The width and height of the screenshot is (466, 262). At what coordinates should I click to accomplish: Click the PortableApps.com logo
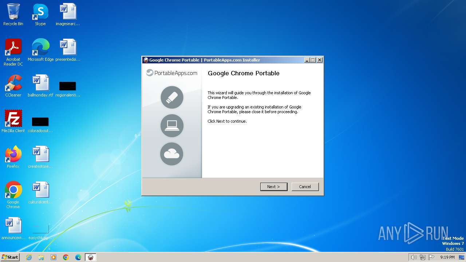[x=172, y=73]
